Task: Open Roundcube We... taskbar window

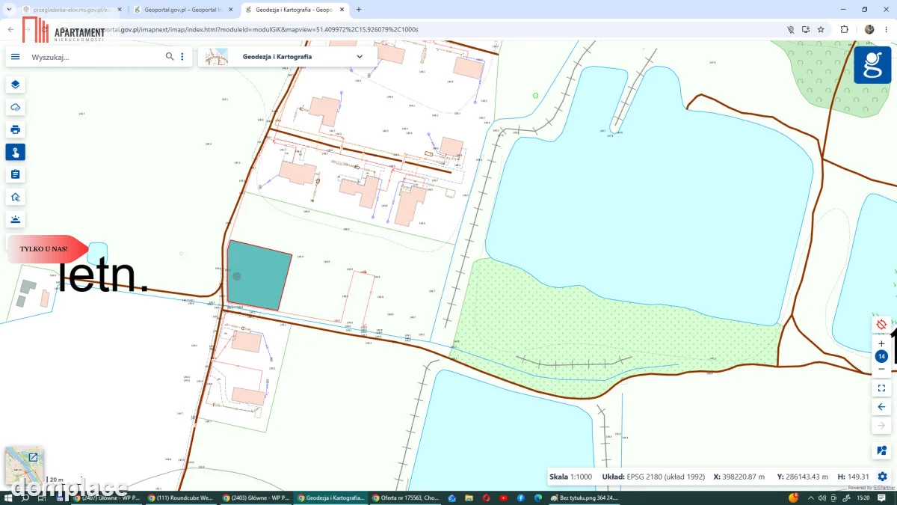Action: point(181,498)
